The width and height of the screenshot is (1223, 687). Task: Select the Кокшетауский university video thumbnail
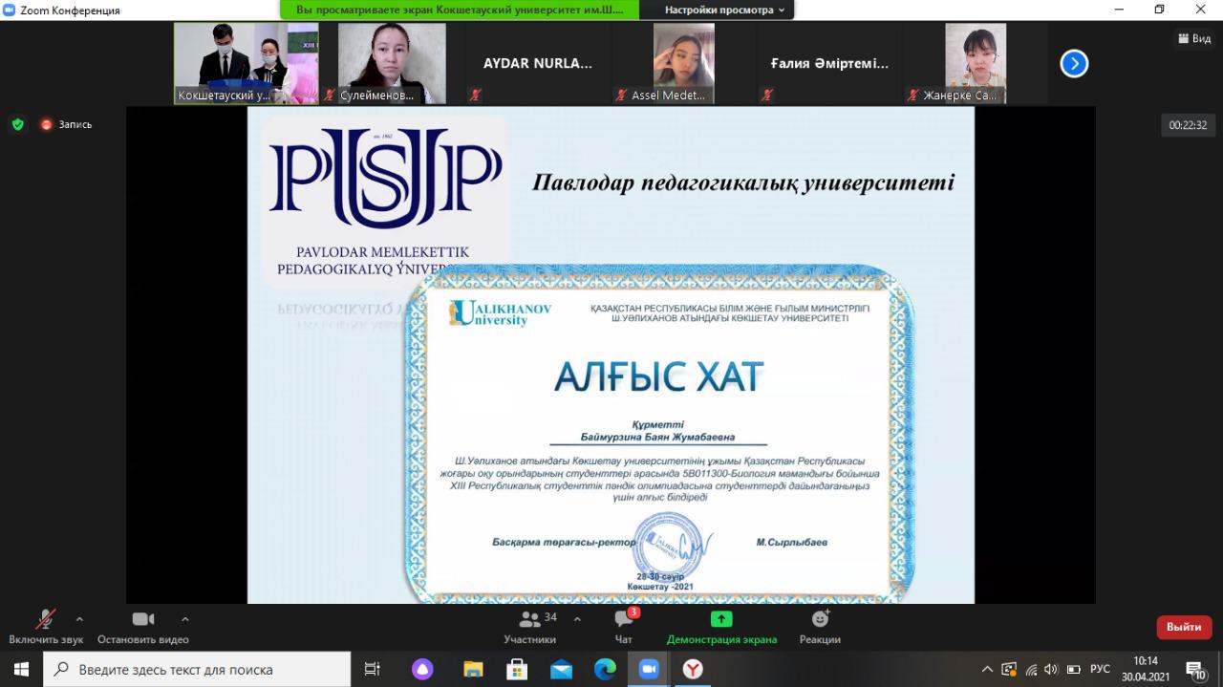[247, 63]
